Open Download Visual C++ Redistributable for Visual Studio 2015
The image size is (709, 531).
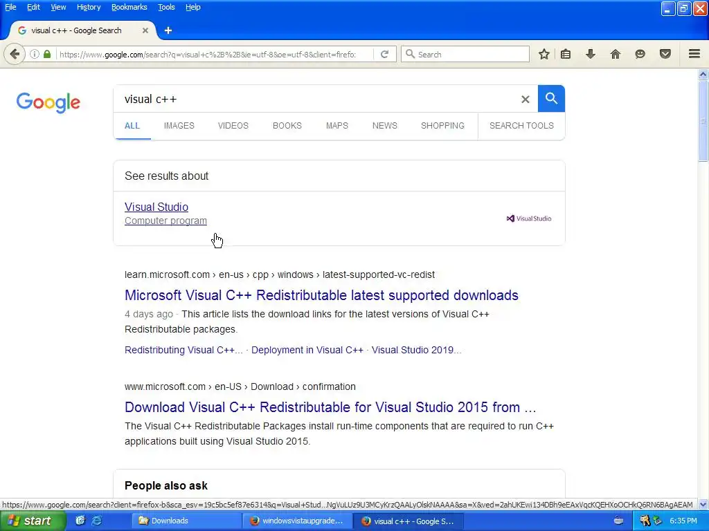[x=330, y=407]
